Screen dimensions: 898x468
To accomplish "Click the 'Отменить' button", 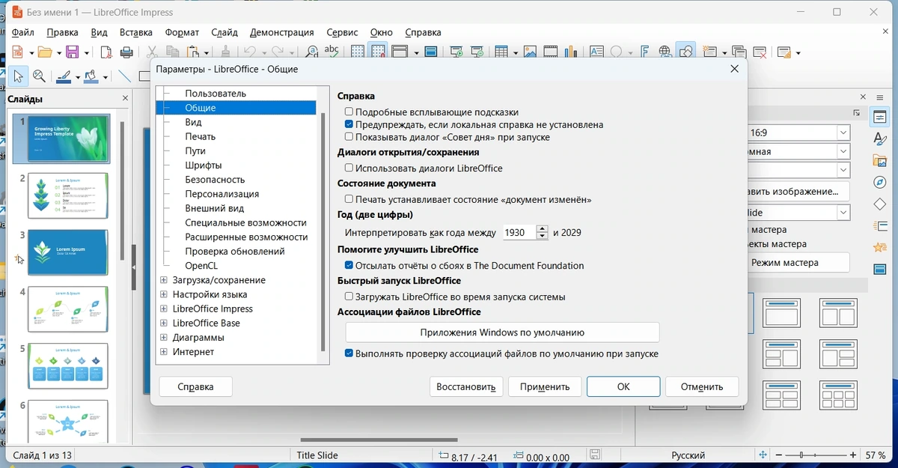I will (702, 386).
